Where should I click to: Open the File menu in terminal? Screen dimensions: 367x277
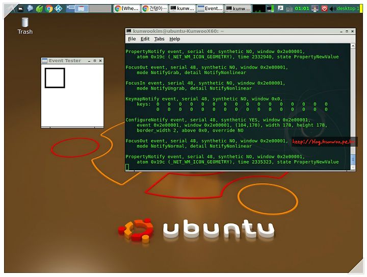click(132, 39)
